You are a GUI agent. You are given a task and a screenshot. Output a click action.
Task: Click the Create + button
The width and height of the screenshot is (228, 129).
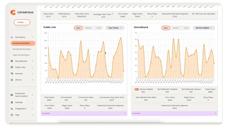pos(22,22)
